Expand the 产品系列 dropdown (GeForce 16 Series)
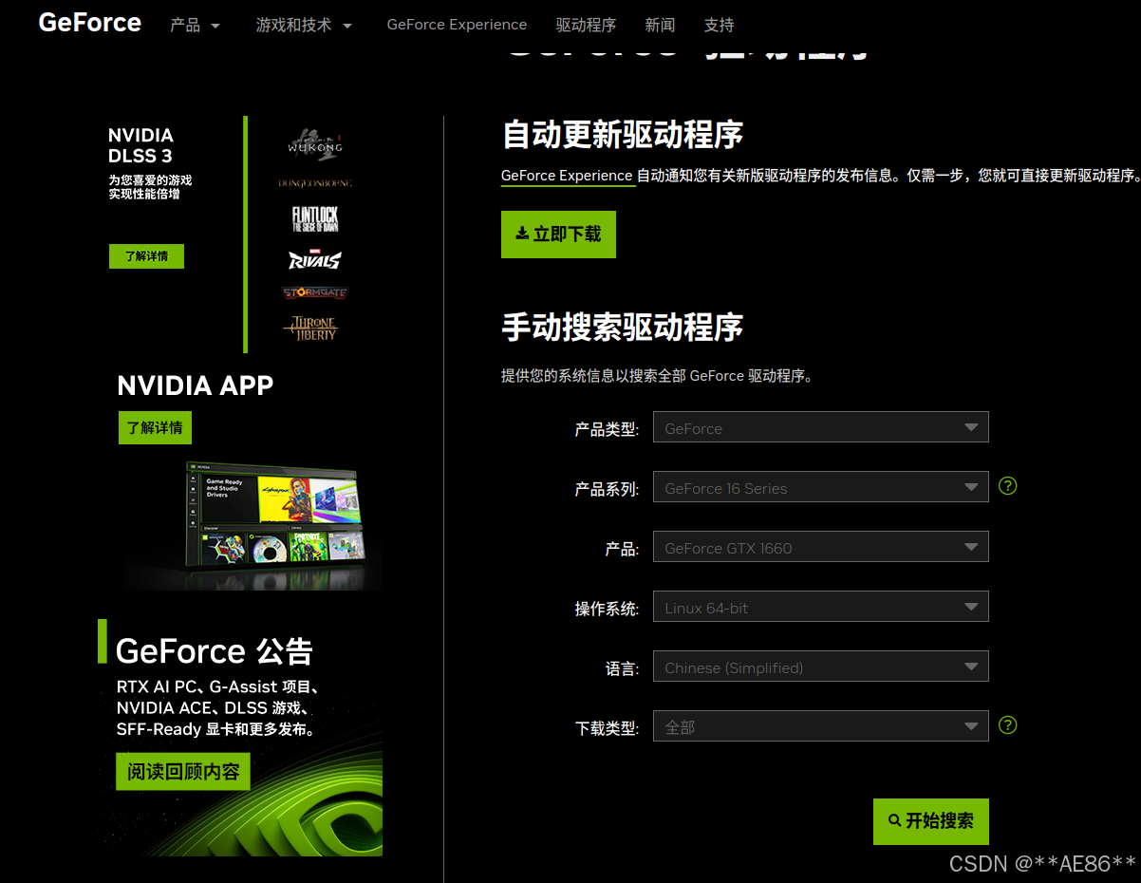1141x883 pixels. [x=821, y=487]
